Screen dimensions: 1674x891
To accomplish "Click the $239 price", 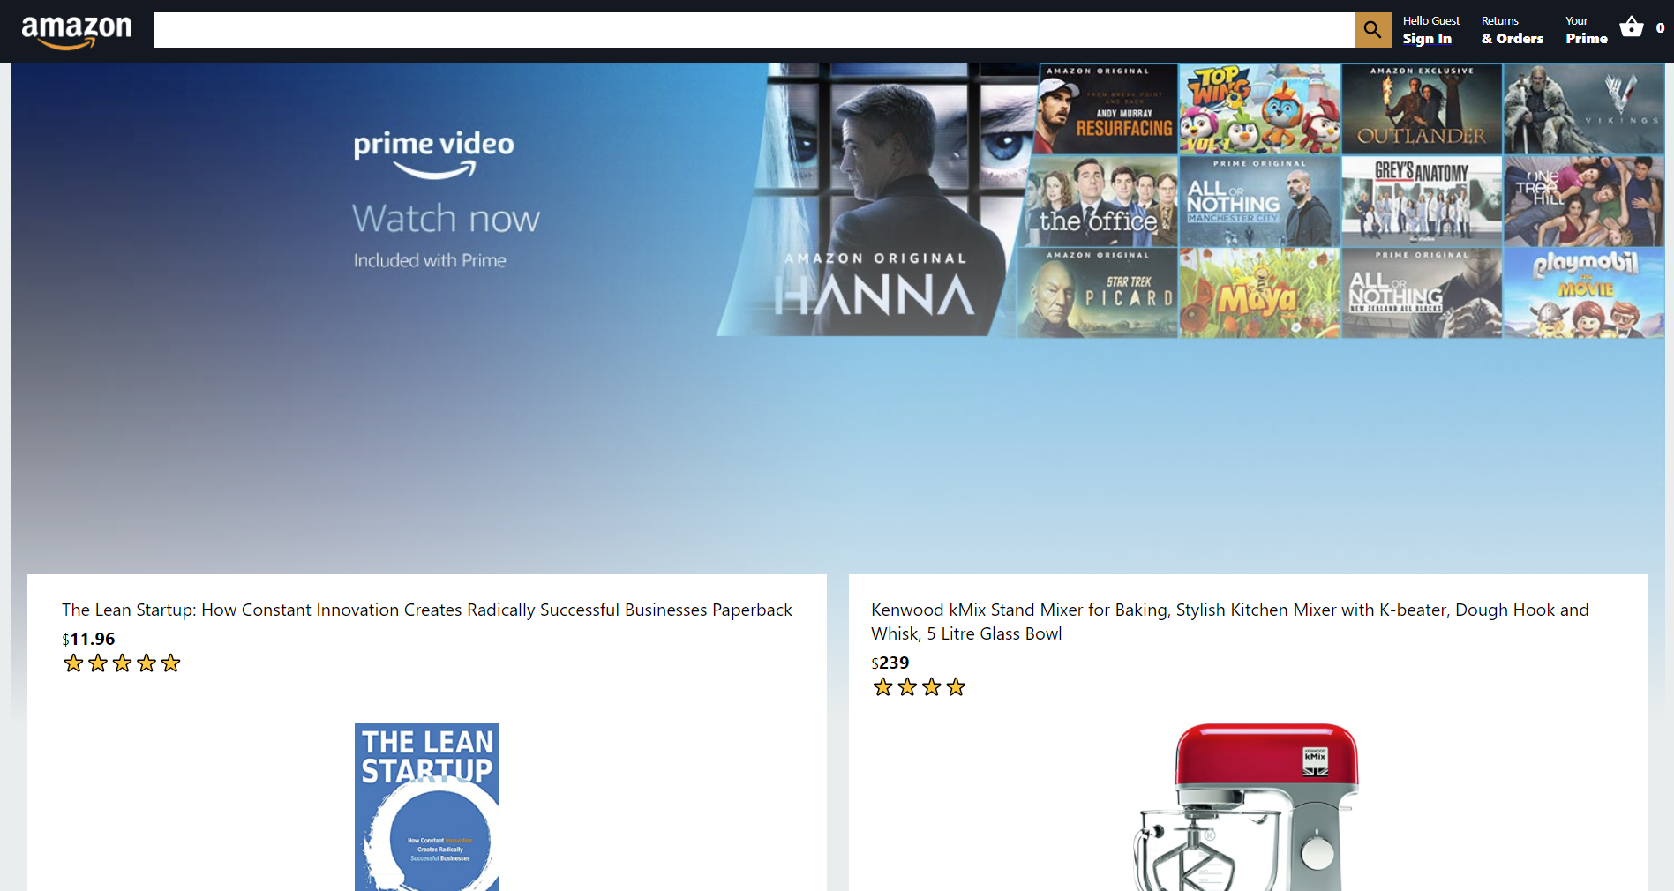I will [890, 663].
